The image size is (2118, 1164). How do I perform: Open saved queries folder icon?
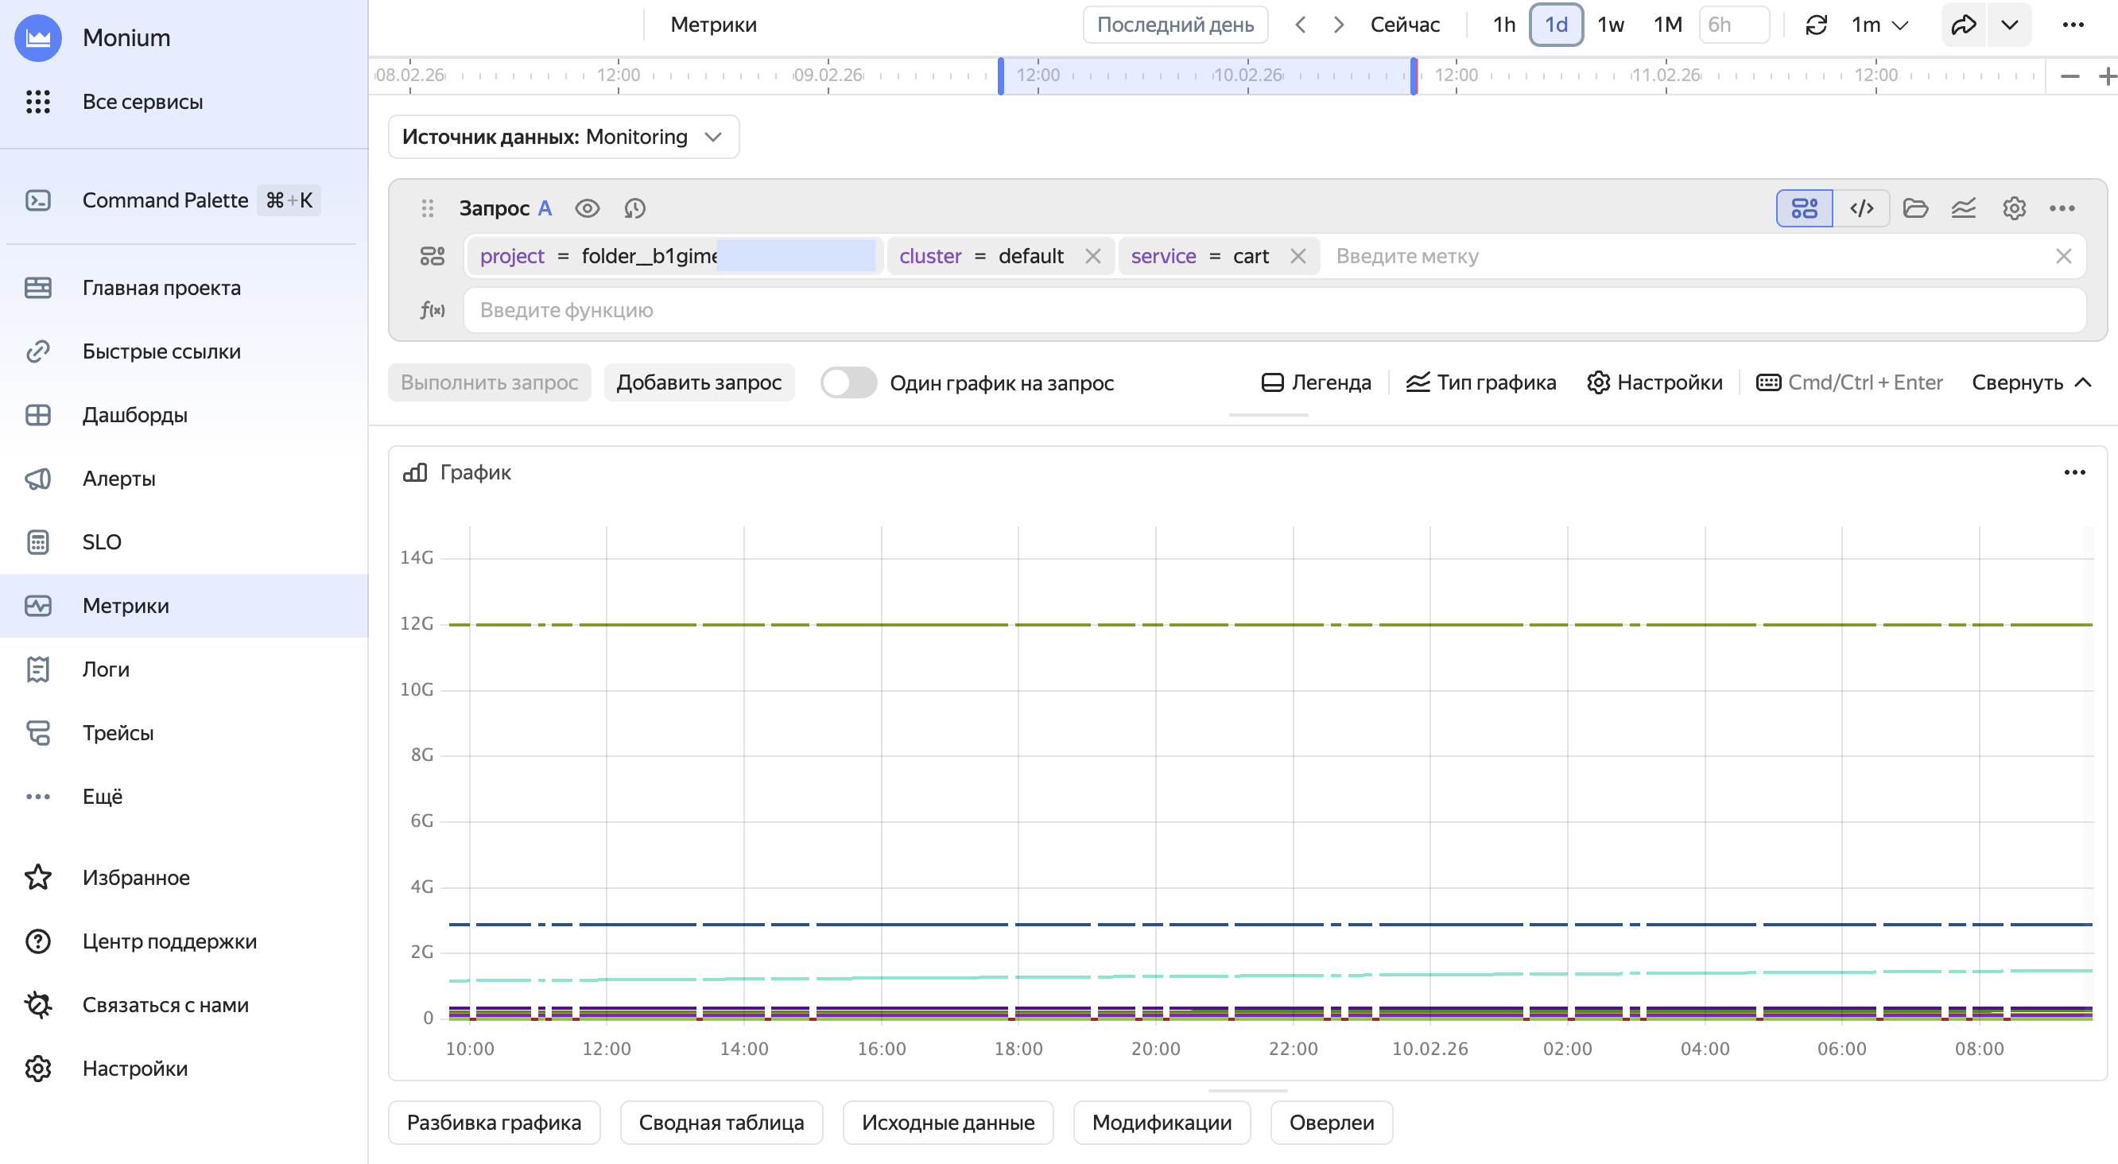coord(1915,209)
